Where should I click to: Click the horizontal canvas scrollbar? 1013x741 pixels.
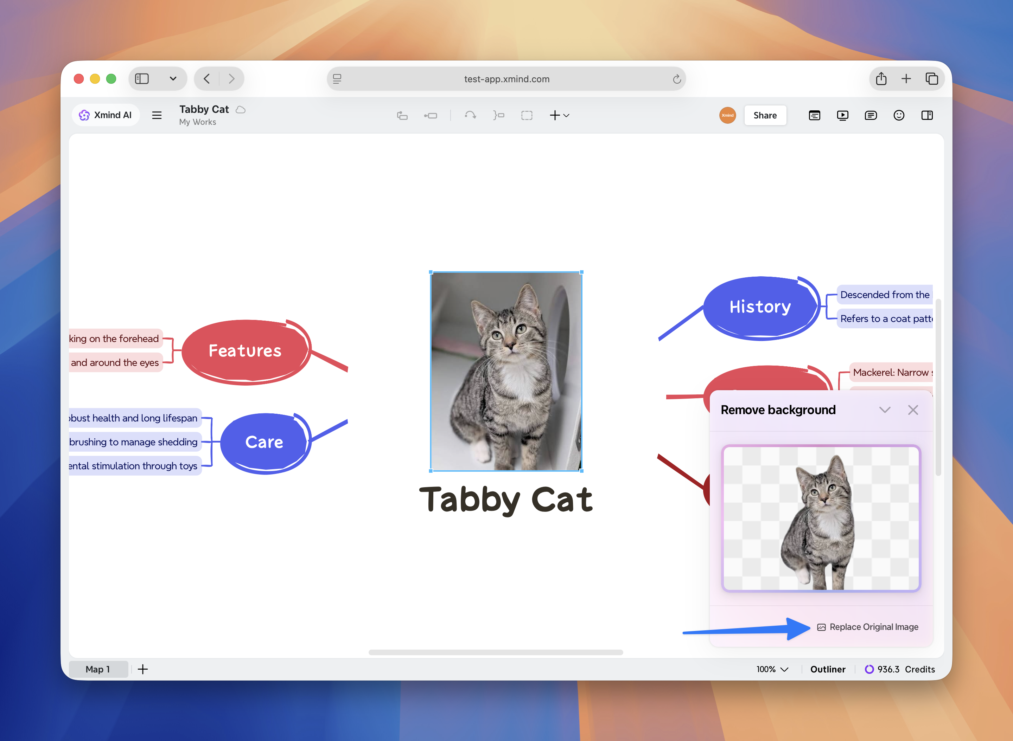(x=496, y=652)
